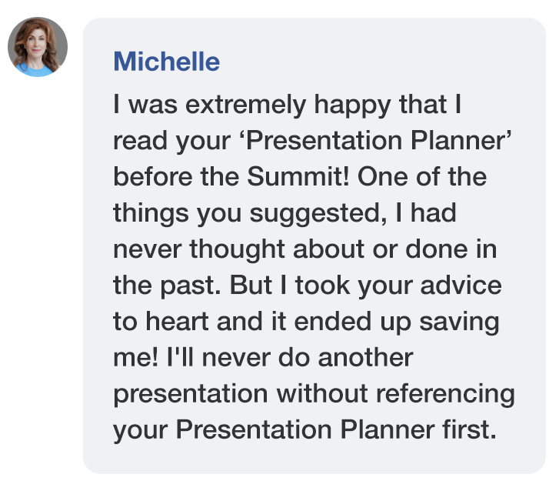Click the Michelle commenter name link
Screen dimensions: 549x481
[167, 62]
